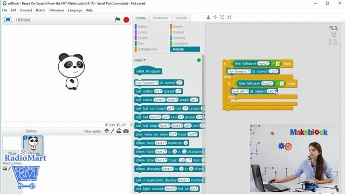This screenshot has height=194, width=345.
Task: Open M1 motor dropdown in set motor block
Action: [x=158, y=91]
